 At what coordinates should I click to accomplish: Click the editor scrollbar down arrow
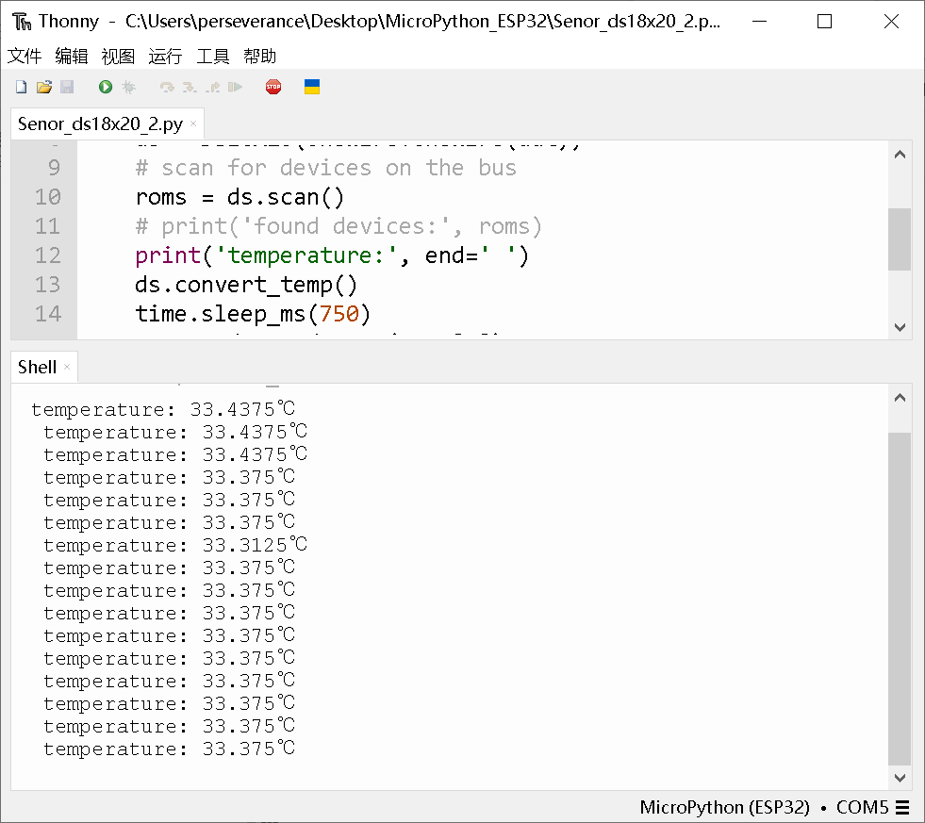click(x=900, y=327)
